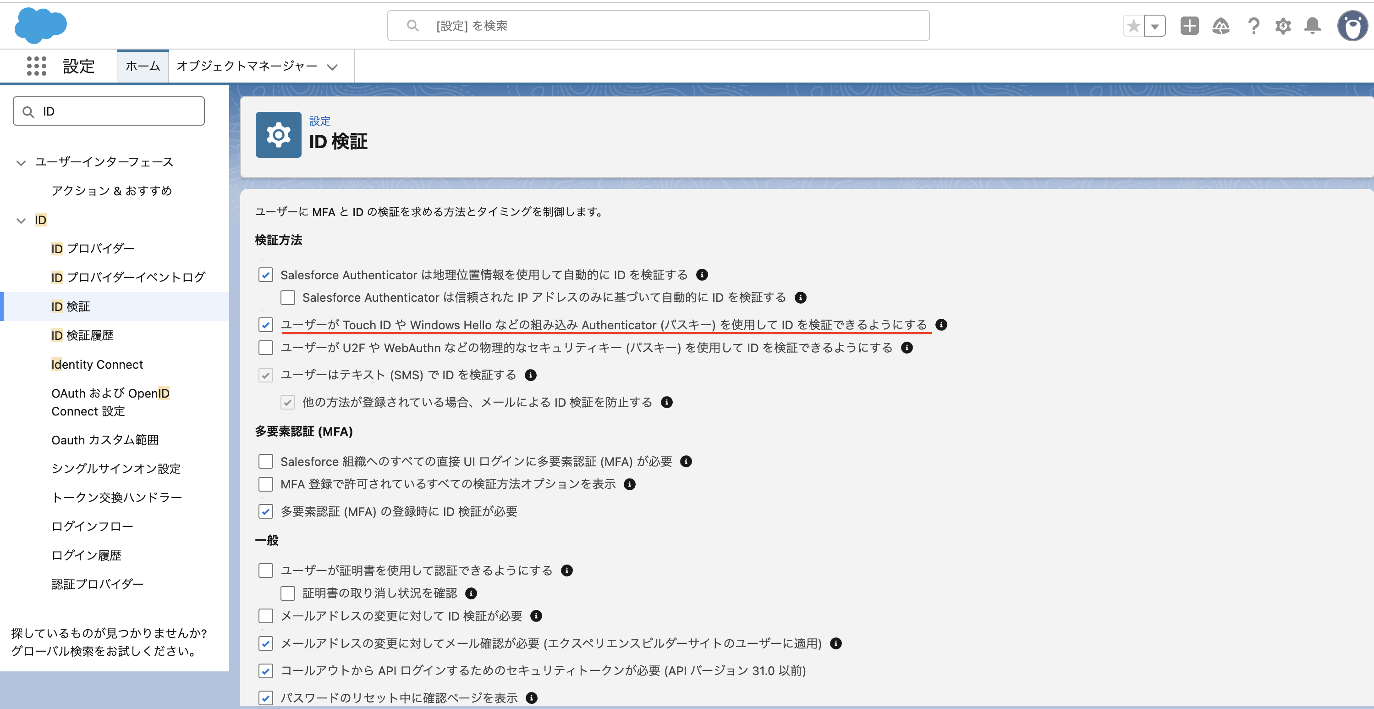This screenshot has width=1374, height=709.
Task: Open ログインフロー in sidebar
Action: (92, 526)
